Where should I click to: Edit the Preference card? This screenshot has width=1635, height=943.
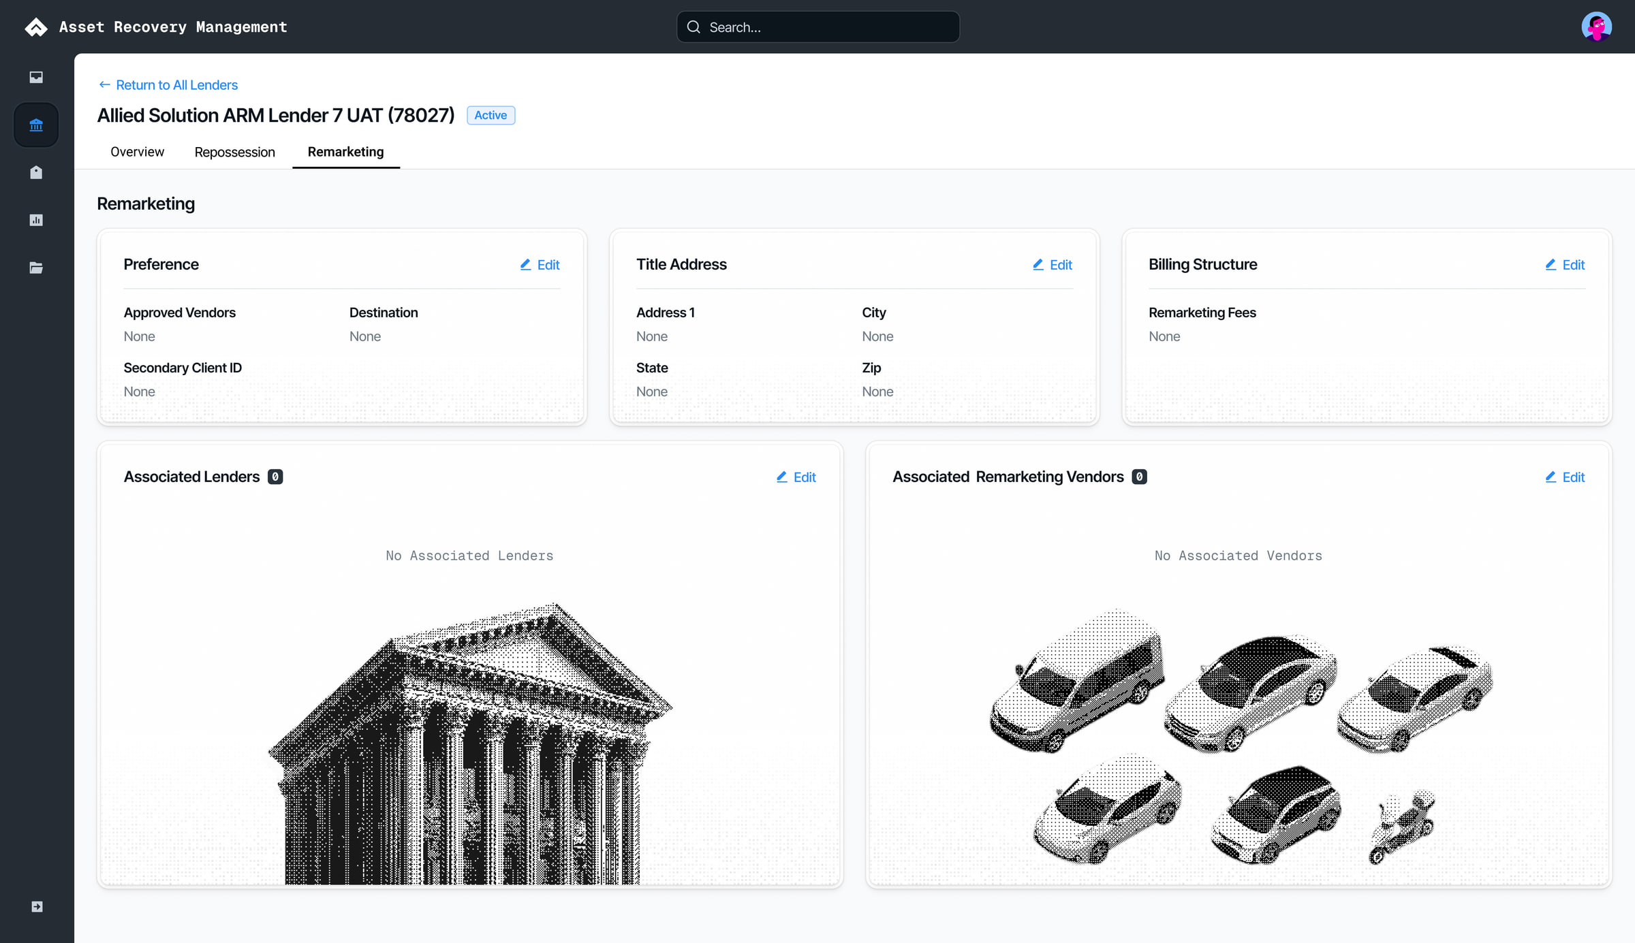540,265
